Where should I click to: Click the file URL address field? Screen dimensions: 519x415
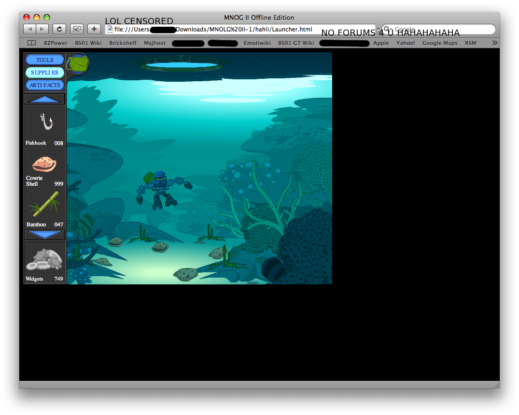point(240,29)
